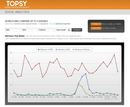The image size is (130, 107).
Task: Click the Highcharts v2.1 Beta credit text
Action: pos(111,99)
